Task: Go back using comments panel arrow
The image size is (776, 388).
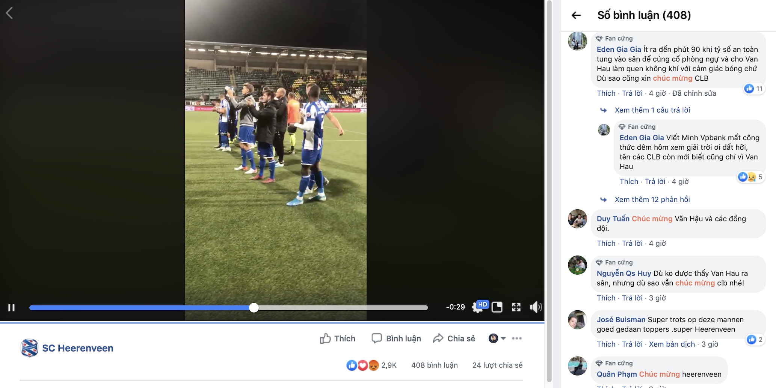Action: pyautogui.click(x=576, y=15)
